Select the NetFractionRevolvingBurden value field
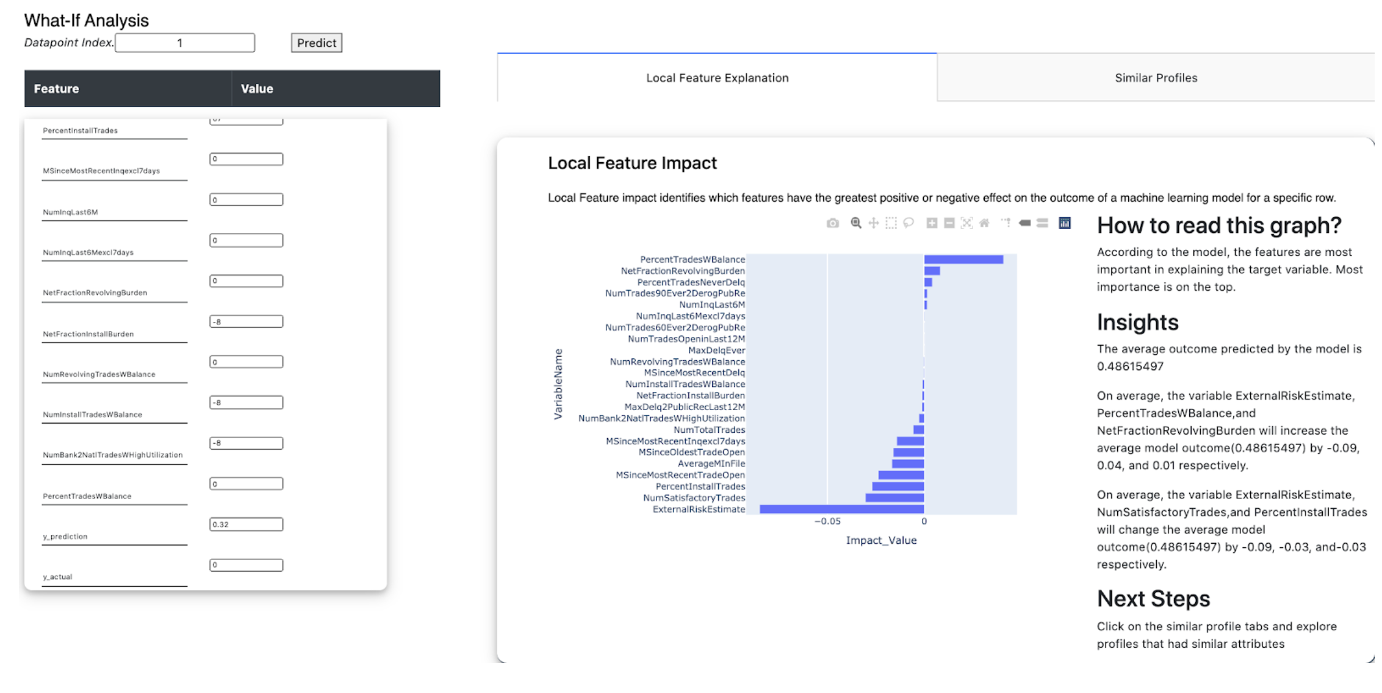1382x693 pixels. [x=247, y=281]
